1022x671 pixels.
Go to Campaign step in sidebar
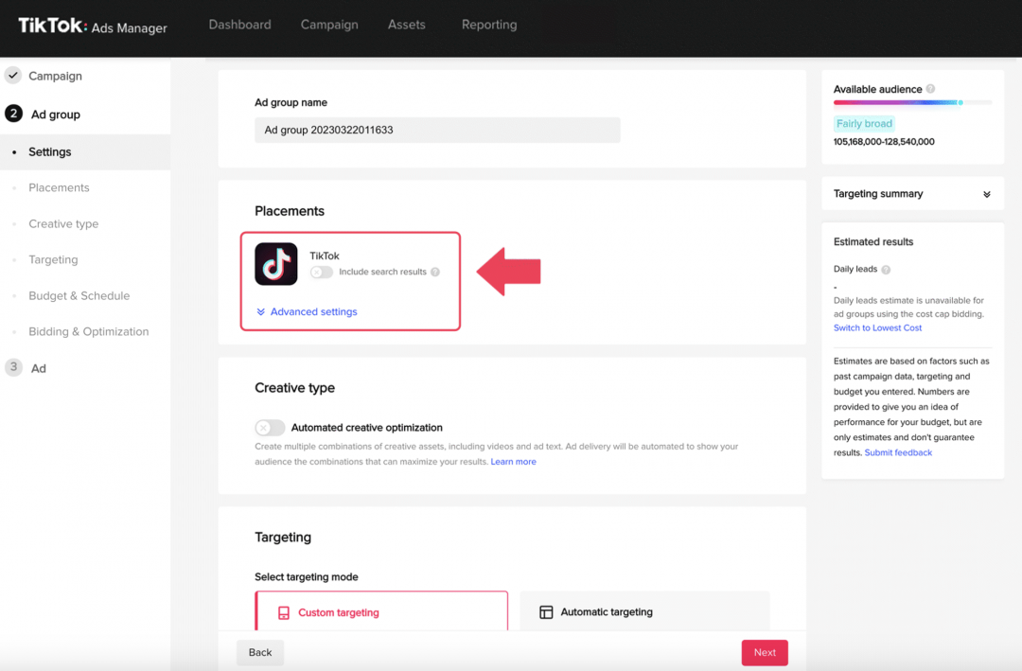pyautogui.click(x=56, y=76)
